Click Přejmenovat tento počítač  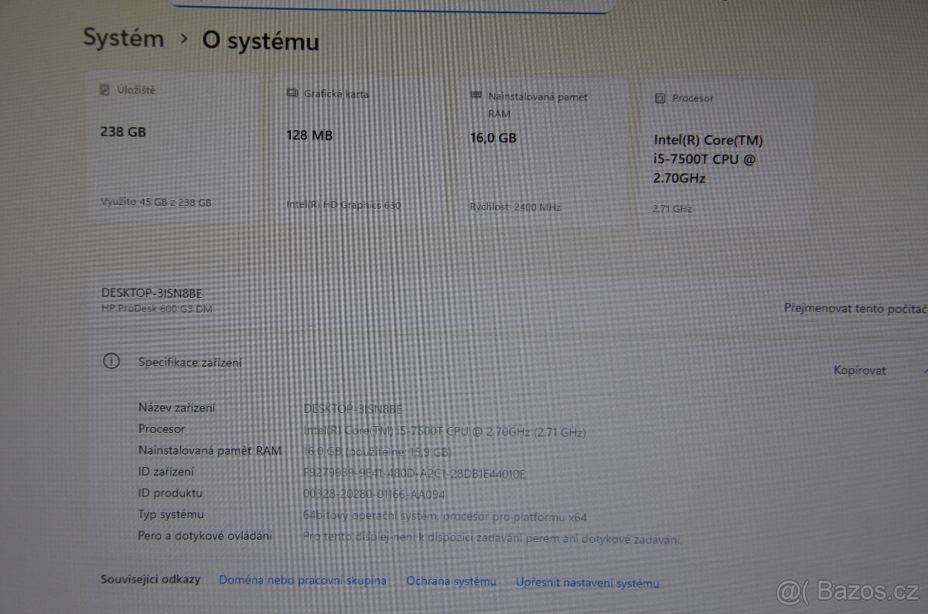pos(855,309)
